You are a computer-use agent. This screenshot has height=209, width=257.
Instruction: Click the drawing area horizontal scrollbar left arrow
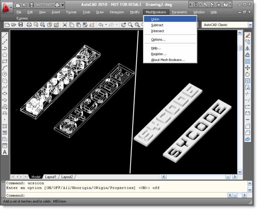(x=164, y=177)
